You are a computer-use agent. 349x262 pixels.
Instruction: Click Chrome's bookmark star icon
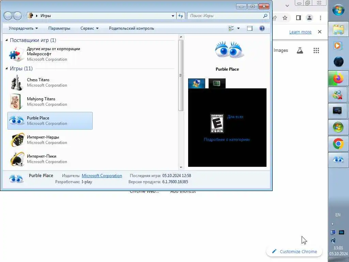[285, 18]
